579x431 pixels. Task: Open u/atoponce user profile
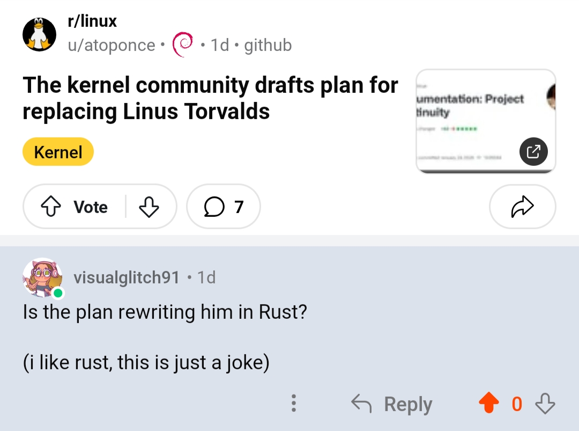click(x=112, y=46)
